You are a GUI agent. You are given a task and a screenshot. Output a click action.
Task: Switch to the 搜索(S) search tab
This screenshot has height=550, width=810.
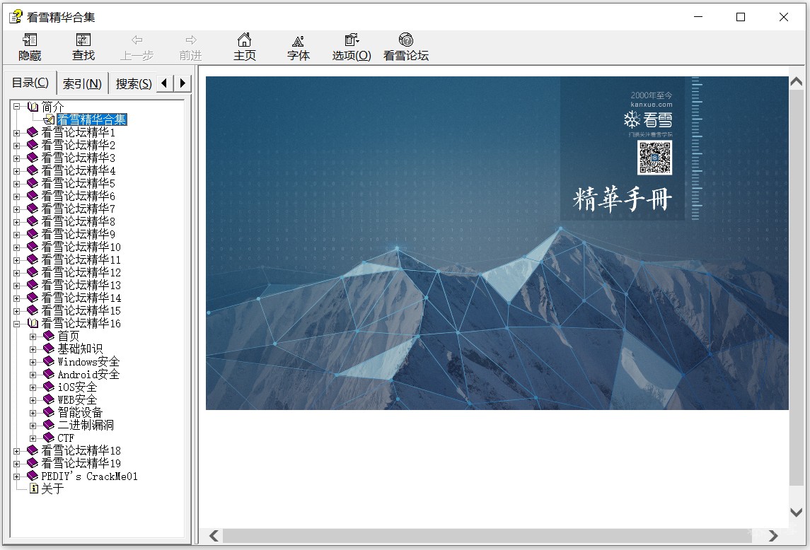(133, 83)
